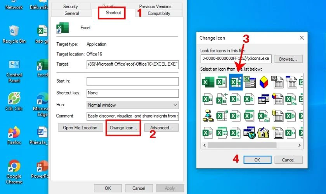Image resolution: width=326 pixels, height=194 pixels.
Task: Click the 'Office16' target location value
Action: coord(94,54)
